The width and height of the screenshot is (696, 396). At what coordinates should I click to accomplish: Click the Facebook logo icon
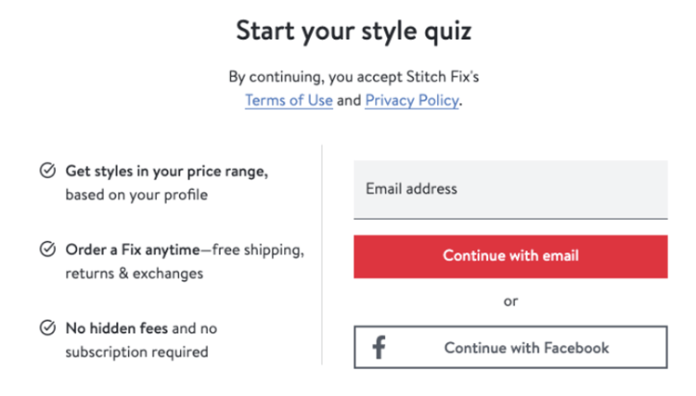point(379,347)
